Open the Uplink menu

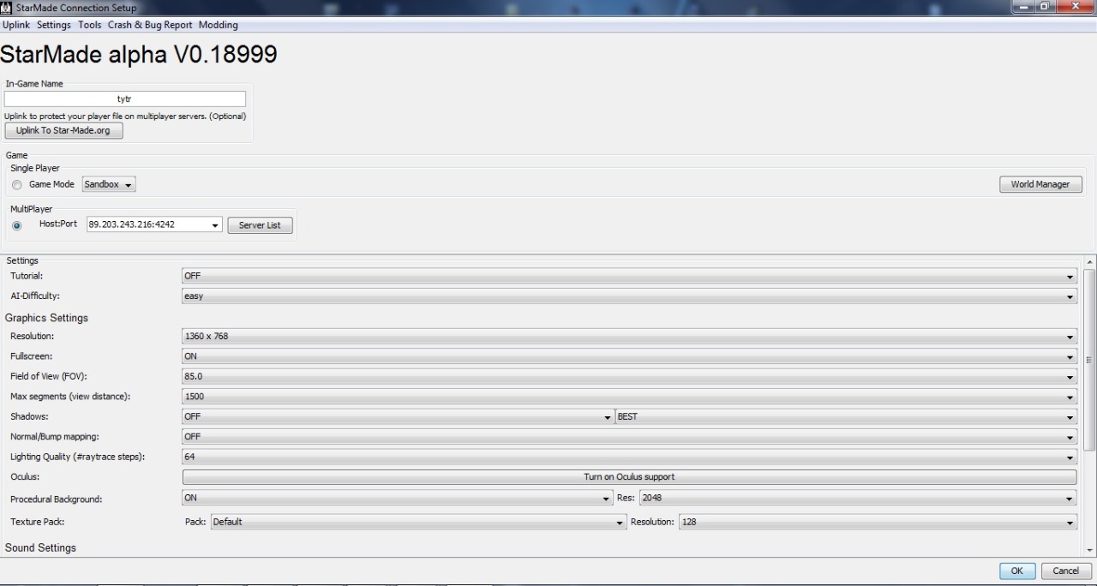[16, 25]
